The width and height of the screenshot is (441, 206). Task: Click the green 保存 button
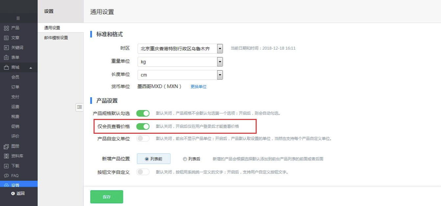pos(107,197)
